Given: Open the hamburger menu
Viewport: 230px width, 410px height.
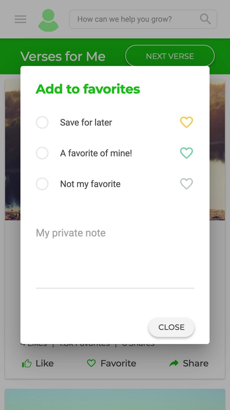Looking at the screenshot, I should coord(20,20).
